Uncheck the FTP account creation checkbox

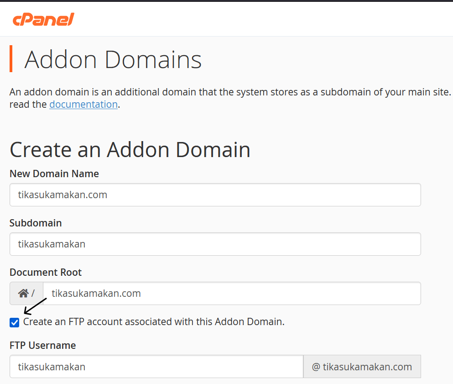(14, 322)
